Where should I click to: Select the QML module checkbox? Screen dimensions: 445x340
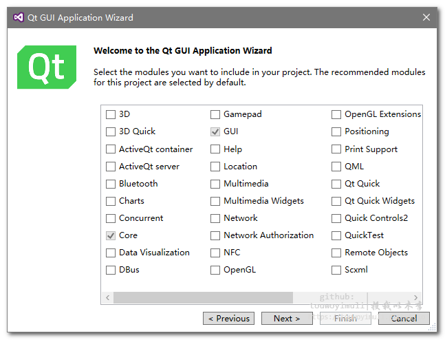point(336,167)
